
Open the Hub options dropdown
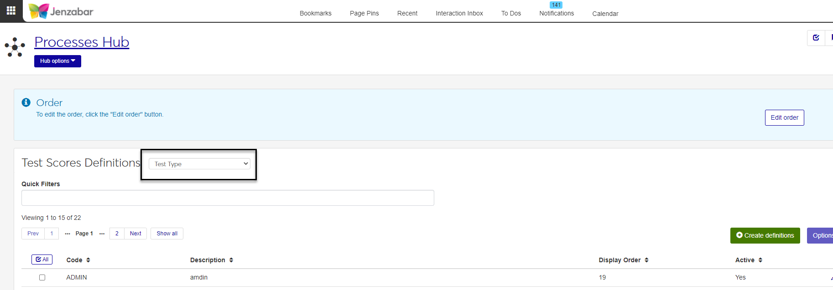pyautogui.click(x=57, y=61)
